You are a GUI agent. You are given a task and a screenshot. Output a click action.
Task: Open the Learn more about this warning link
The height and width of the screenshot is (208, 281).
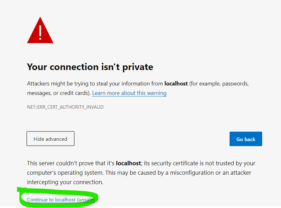pos(129,93)
